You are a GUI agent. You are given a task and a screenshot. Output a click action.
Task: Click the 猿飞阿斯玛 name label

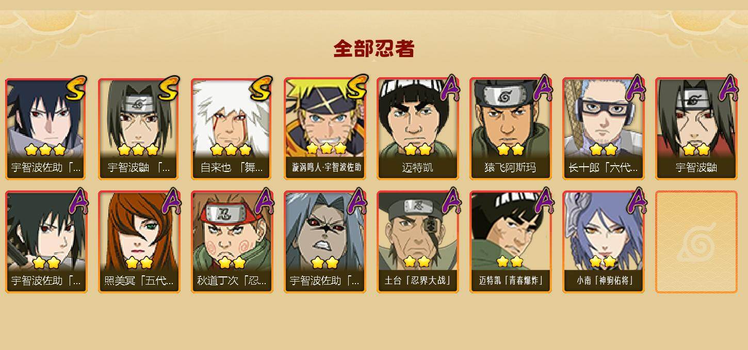510,168
